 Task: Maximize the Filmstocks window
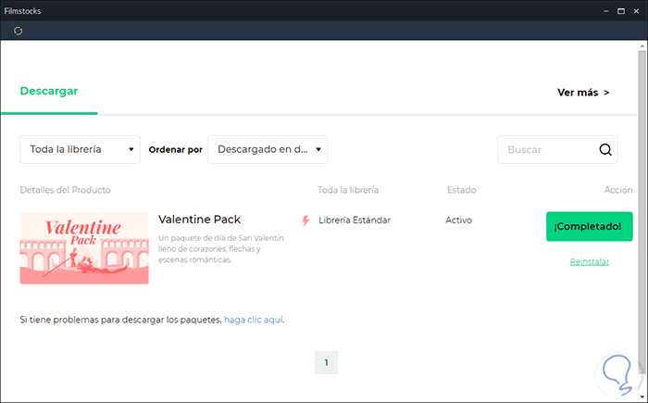tap(621, 11)
